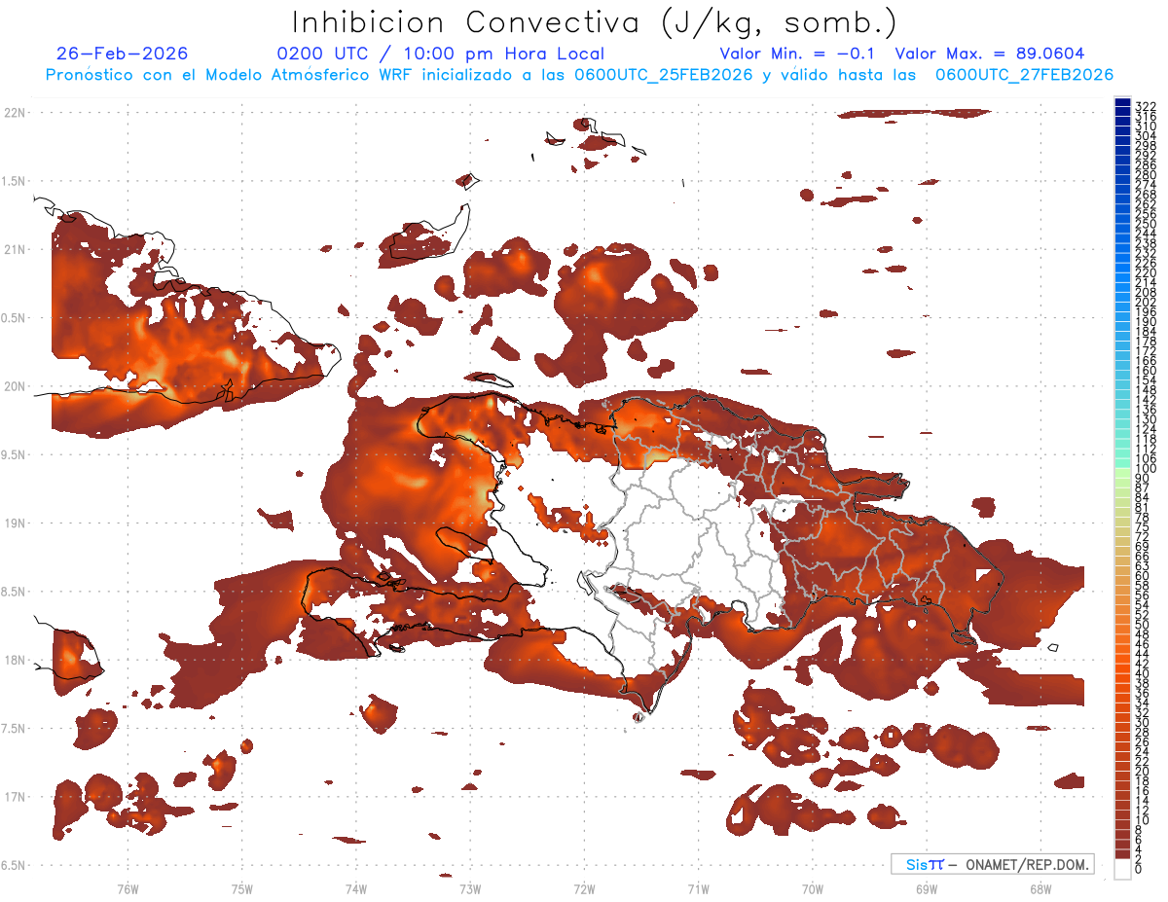Click color bar value "60"
The height and width of the screenshot is (902, 1168).
[1143, 576]
